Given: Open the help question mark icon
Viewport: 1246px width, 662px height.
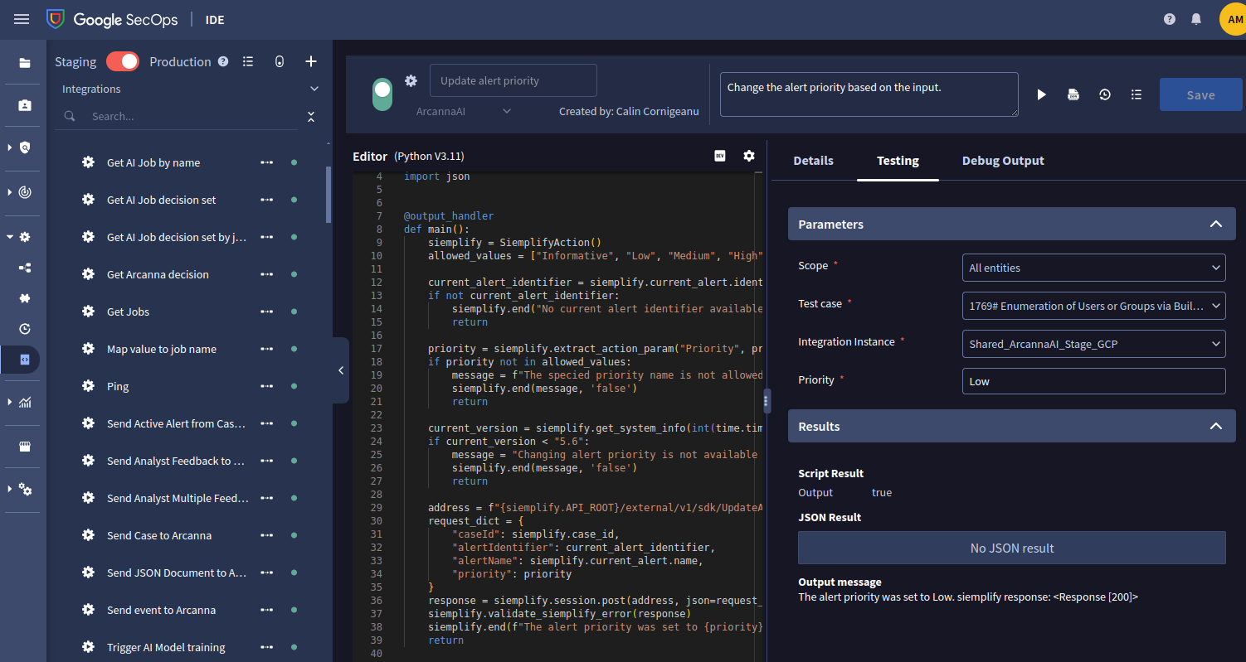Looking at the screenshot, I should click(1170, 19).
